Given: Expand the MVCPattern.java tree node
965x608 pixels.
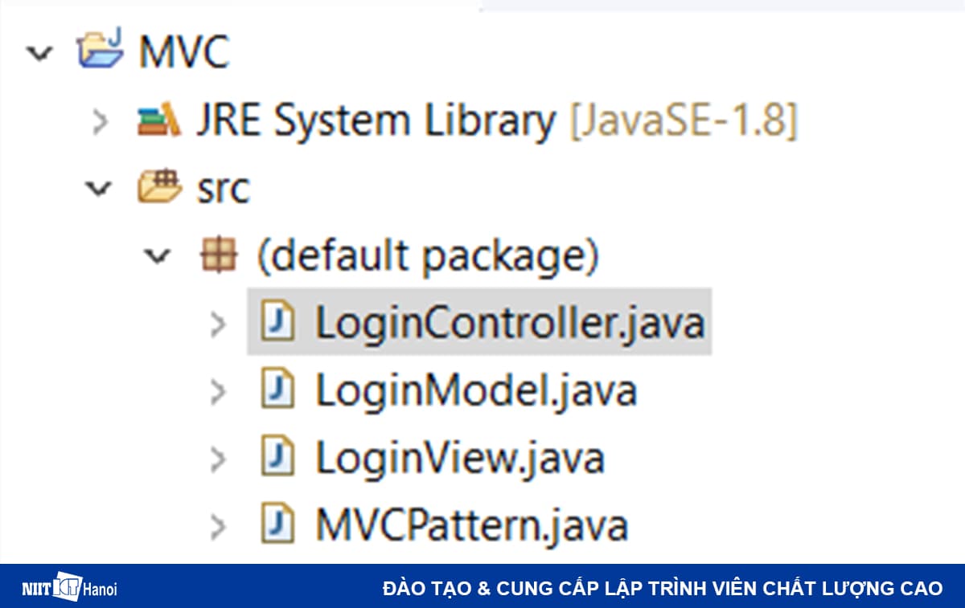Looking at the screenshot, I should point(217,524).
